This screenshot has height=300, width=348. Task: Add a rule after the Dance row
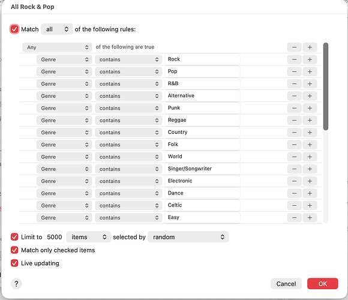310,193
